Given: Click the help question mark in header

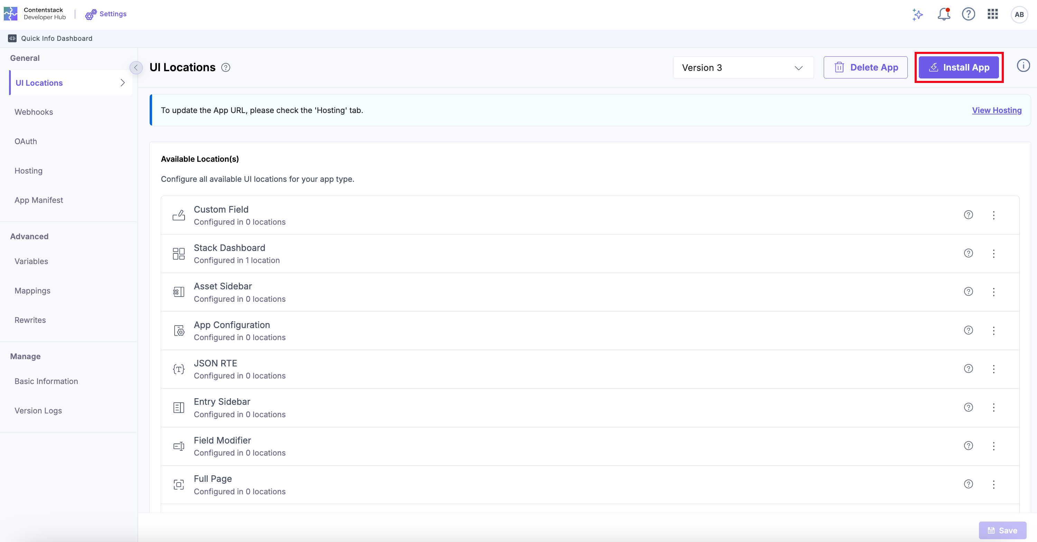Looking at the screenshot, I should [968, 15].
